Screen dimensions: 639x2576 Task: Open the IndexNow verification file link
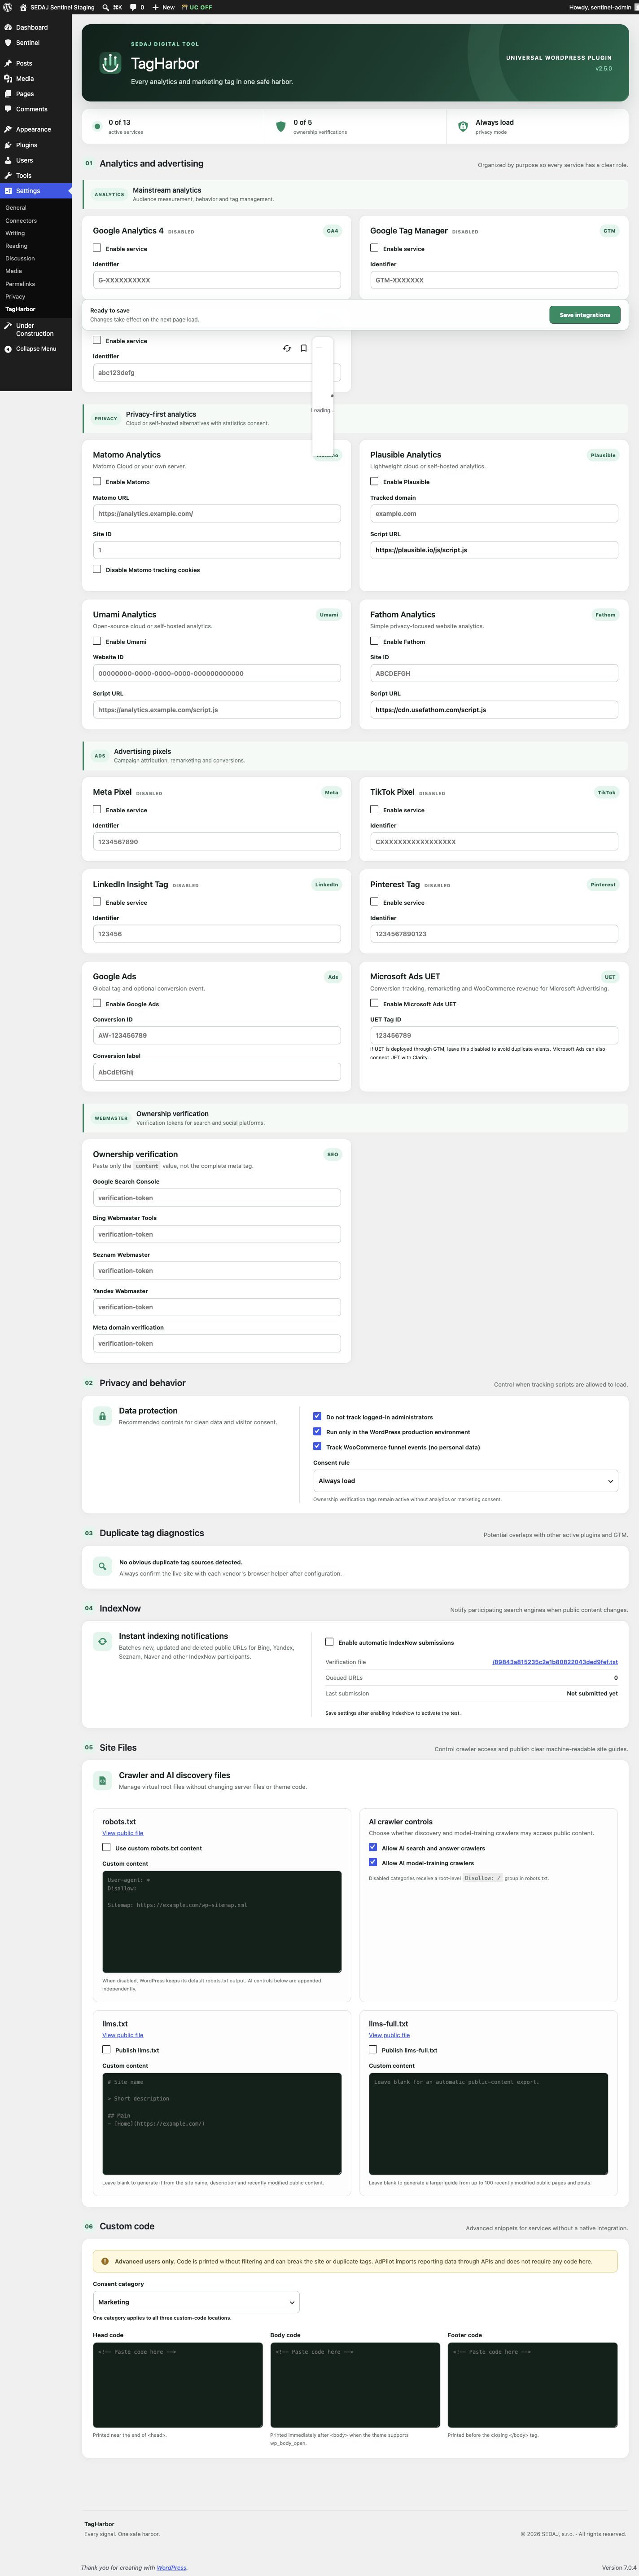tap(554, 1662)
